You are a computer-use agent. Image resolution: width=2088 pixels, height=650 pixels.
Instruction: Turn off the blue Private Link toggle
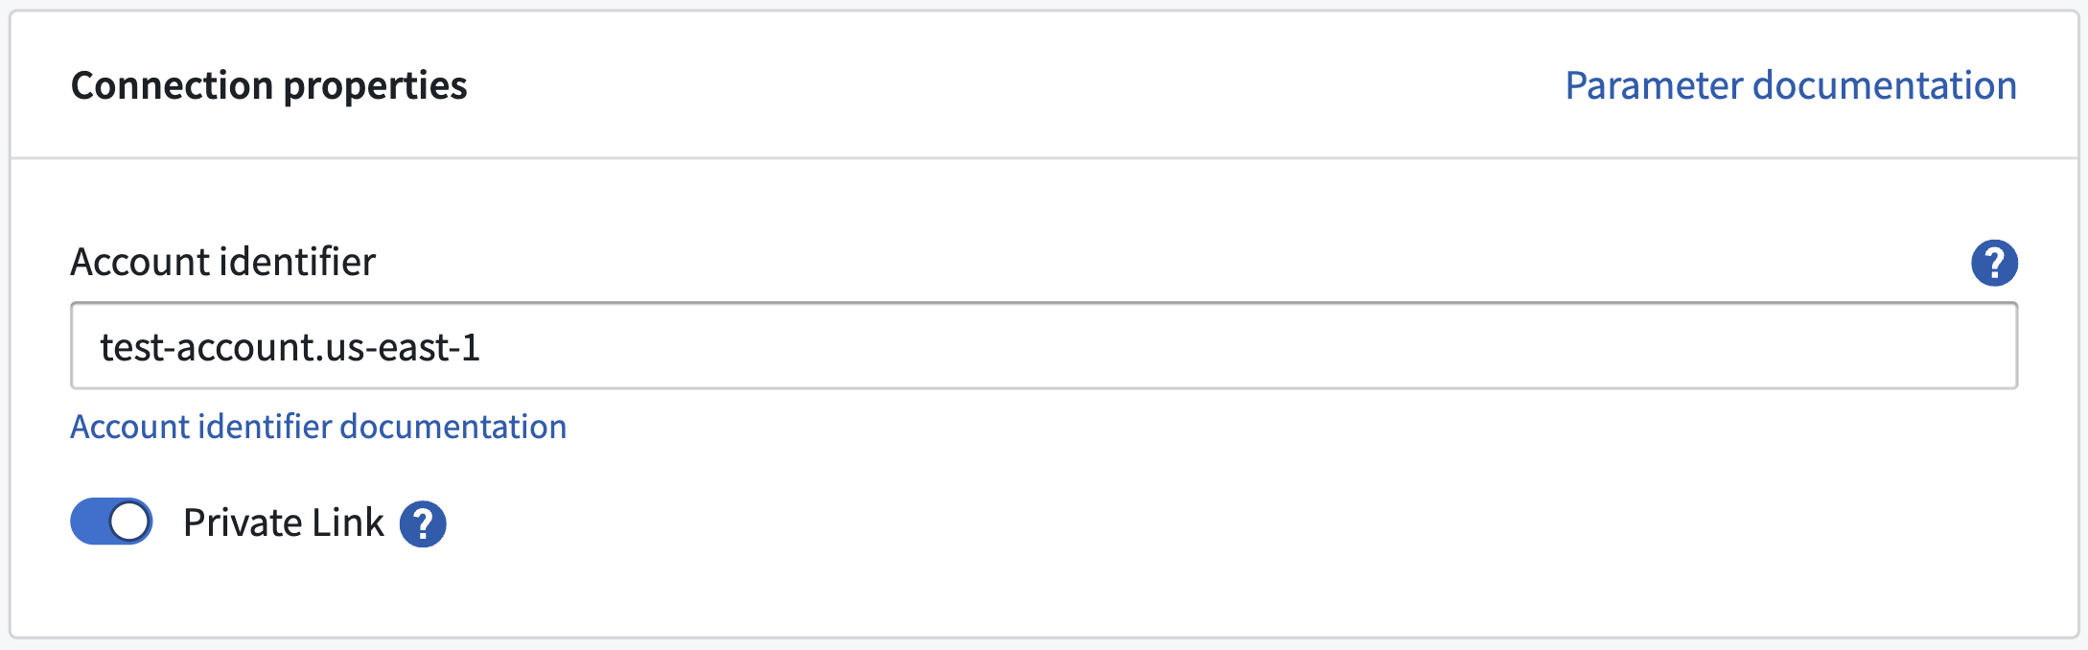(111, 522)
